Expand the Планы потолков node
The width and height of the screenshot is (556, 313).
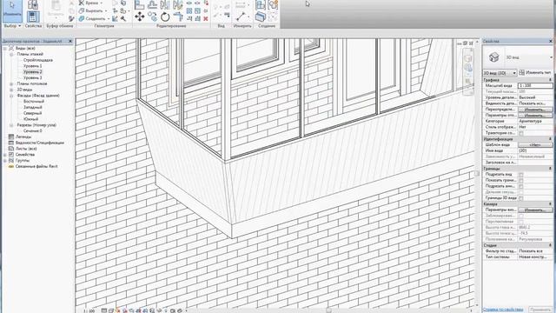coord(11,83)
